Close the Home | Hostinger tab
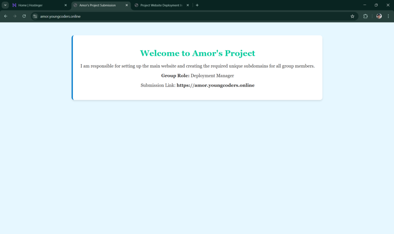Screen dimensions: 394x234 coord(65,5)
